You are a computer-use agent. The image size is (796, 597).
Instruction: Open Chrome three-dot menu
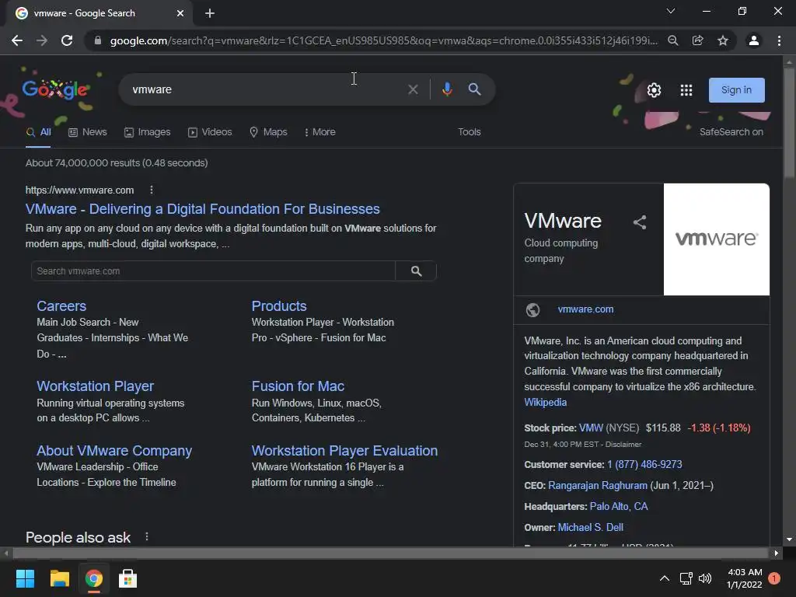click(779, 40)
